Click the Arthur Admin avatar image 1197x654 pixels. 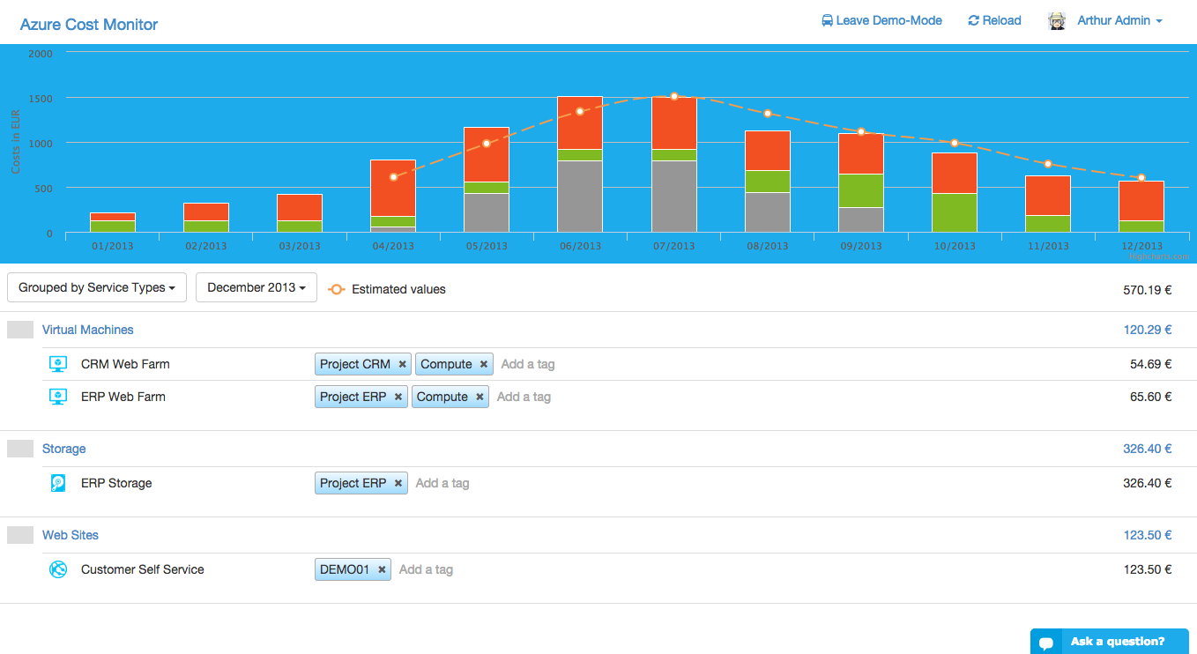(x=1056, y=21)
